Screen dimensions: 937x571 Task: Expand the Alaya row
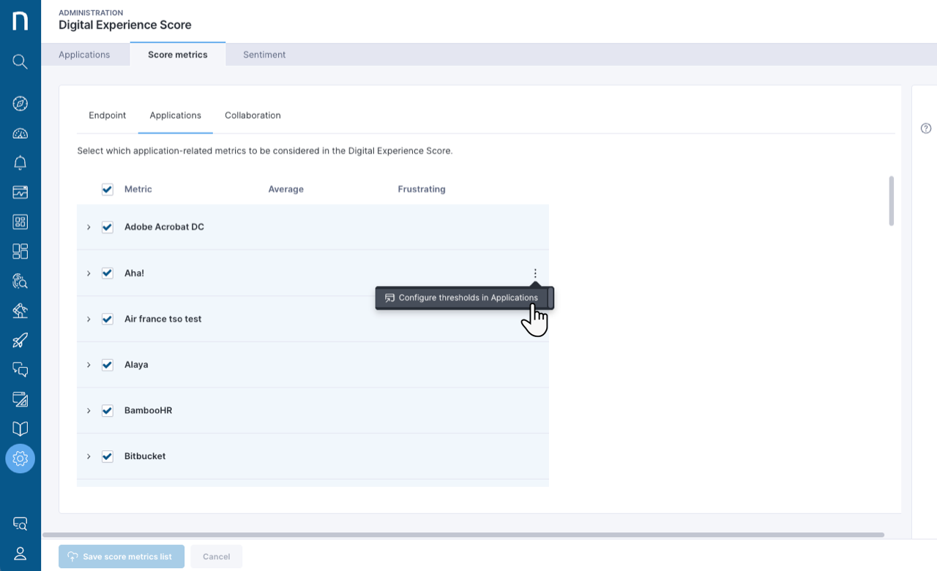89,365
